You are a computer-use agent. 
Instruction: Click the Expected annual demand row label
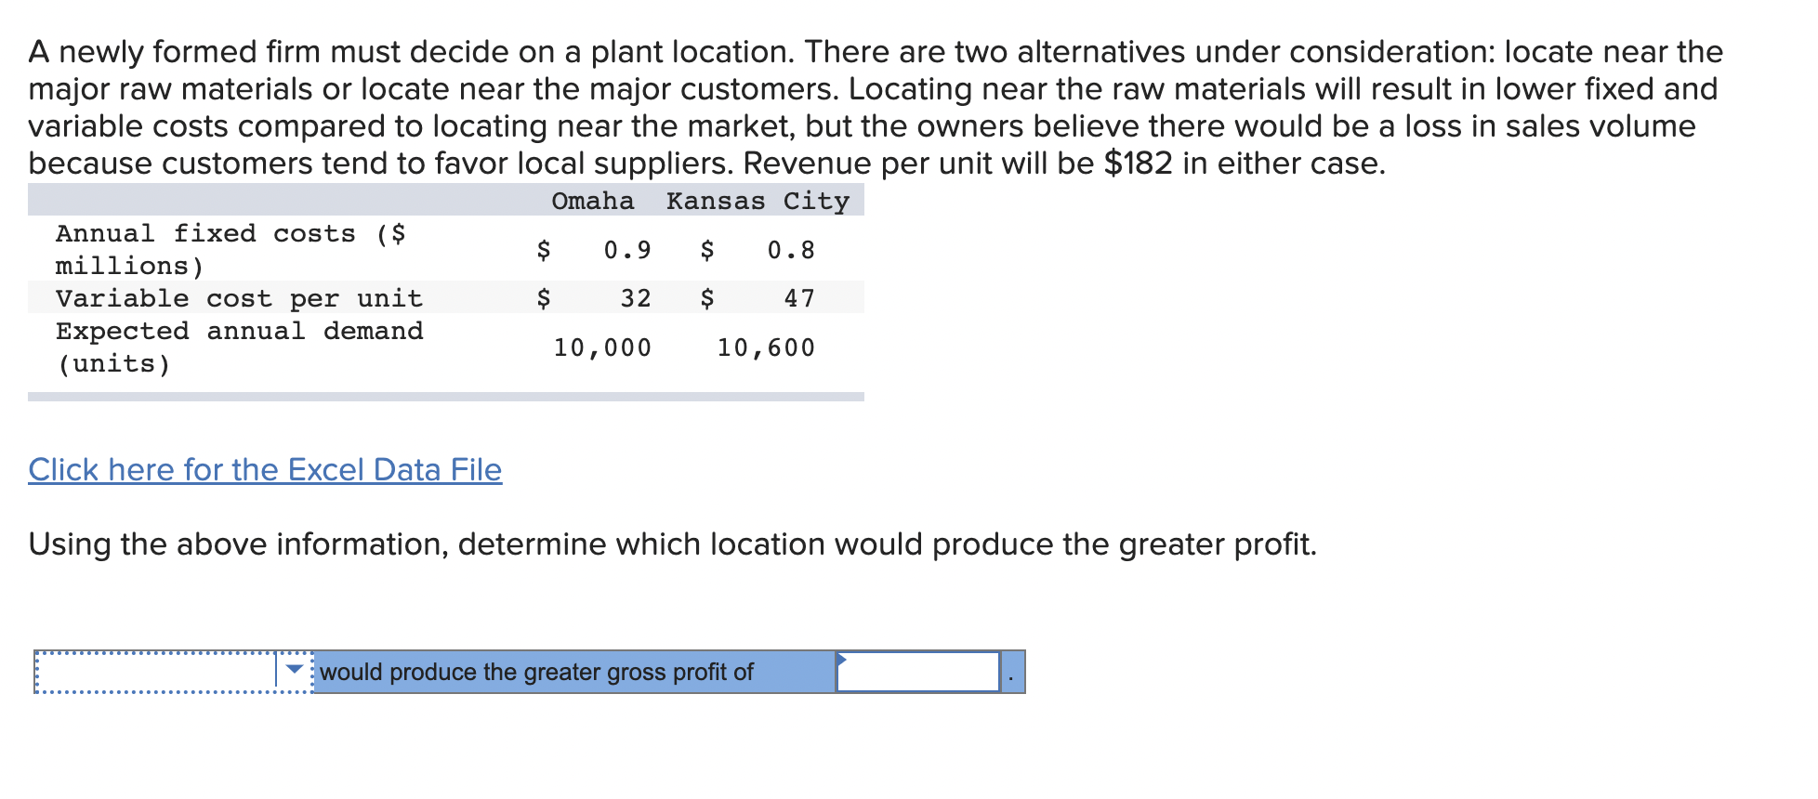tap(239, 347)
